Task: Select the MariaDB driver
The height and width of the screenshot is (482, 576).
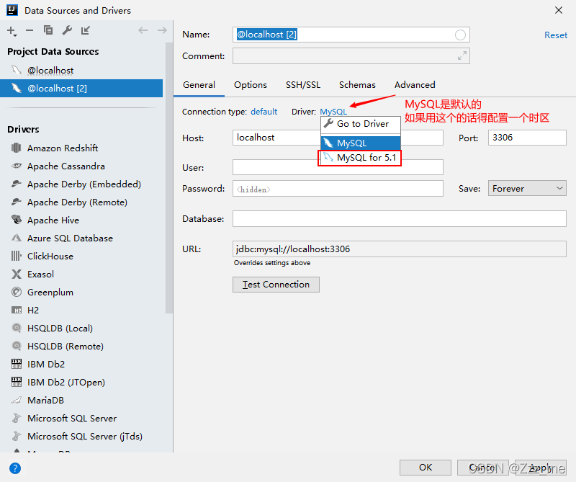Action: [45, 401]
